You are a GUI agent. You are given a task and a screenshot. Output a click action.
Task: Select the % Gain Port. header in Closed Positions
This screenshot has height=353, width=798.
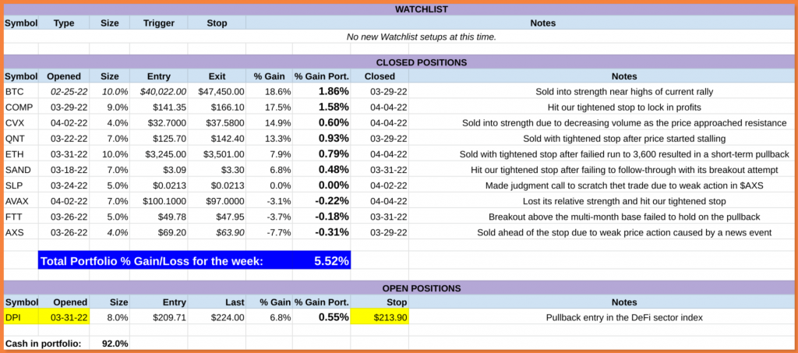pyautogui.click(x=322, y=76)
